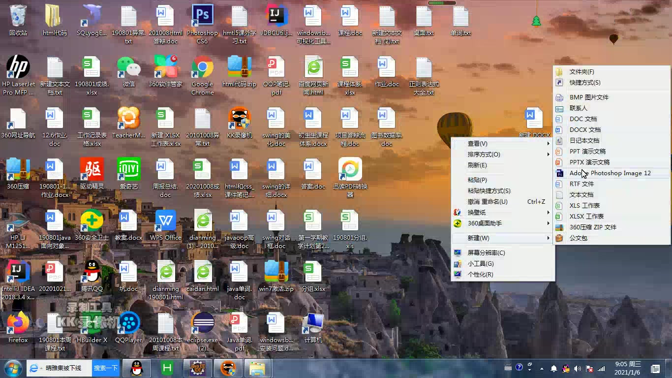
Task: Create new 文件夹(F) from submenu
Action: pyautogui.click(x=612, y=72)
